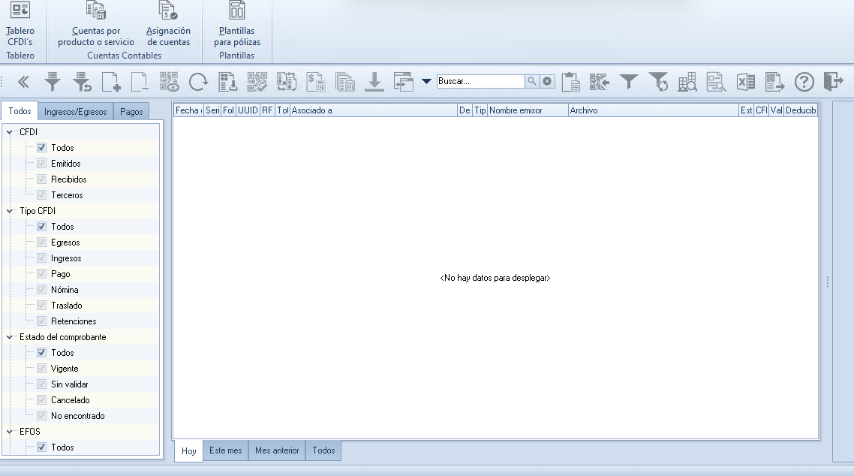The width and height of the screenshot is (854, 476).
Task: Click the magnifier search button beside Buscar
Action: point(531,81)
